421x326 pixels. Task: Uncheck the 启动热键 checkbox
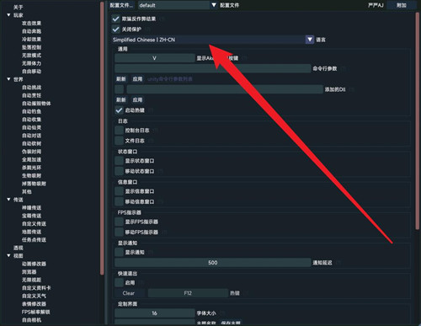coord(119,110)
